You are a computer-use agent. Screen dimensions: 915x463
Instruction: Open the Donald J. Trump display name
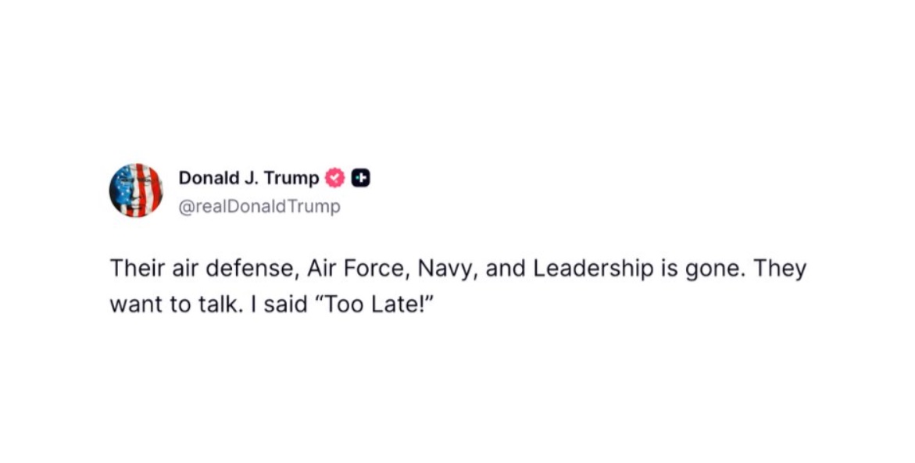click(248, 178)
